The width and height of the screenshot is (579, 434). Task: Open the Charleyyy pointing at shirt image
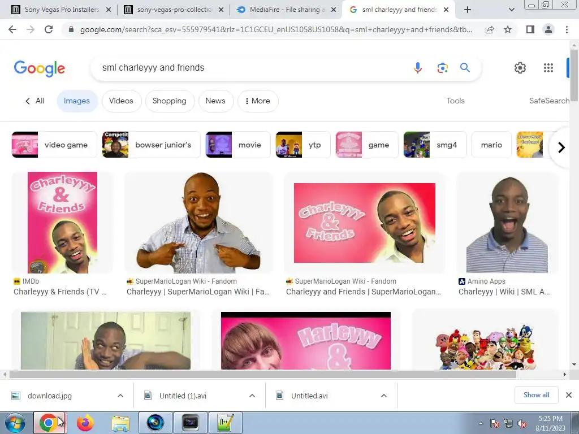198,223
